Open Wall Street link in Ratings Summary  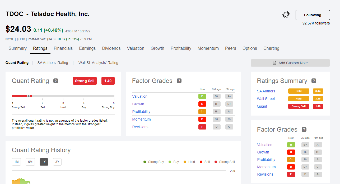point(266,99)
